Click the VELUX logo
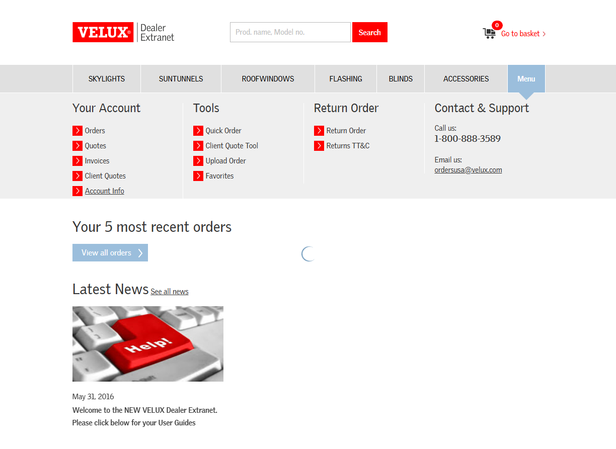Viewport: 616px width, 449px height. click(x=103, y=32)
